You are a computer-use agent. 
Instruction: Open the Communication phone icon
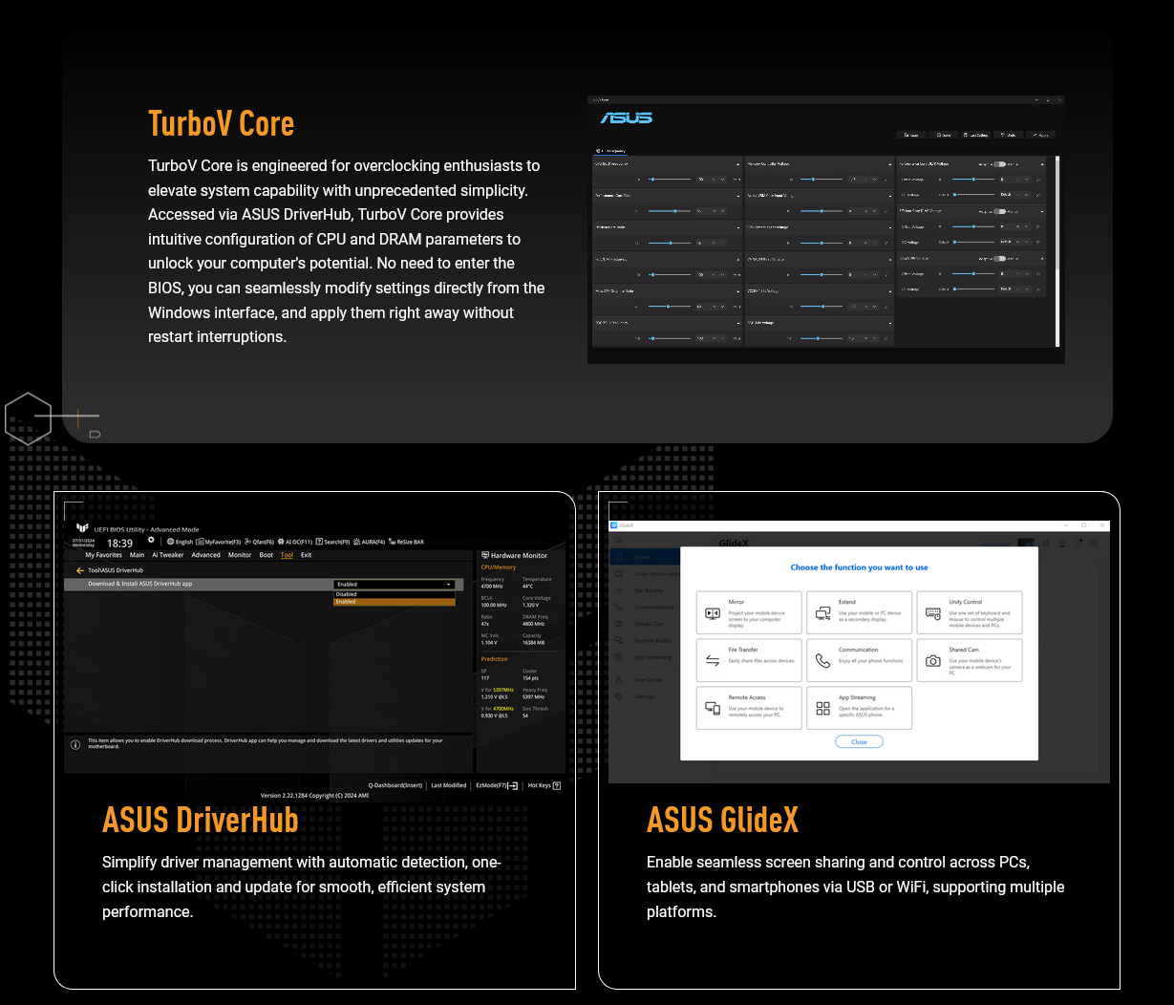click(x=823, y=660)
